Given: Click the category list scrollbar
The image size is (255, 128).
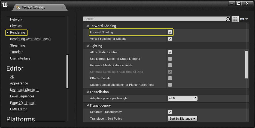Looking at the screenshot, I should point(68,71).
